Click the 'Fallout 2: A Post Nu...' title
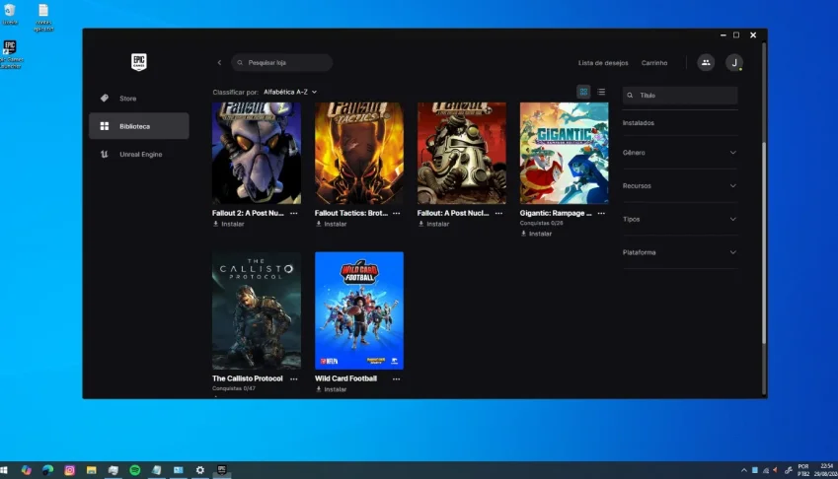 pyautogui.click(x=248, y=213)
